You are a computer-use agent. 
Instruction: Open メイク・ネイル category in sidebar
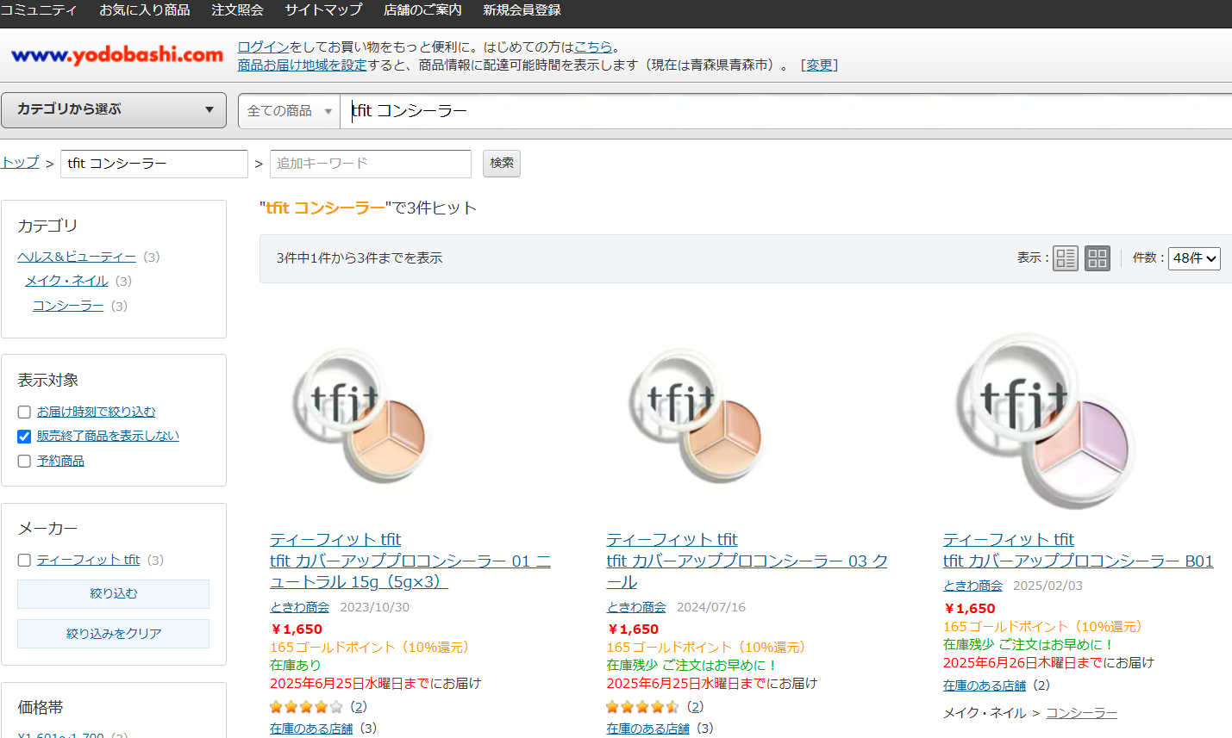[x=66, y=282]
